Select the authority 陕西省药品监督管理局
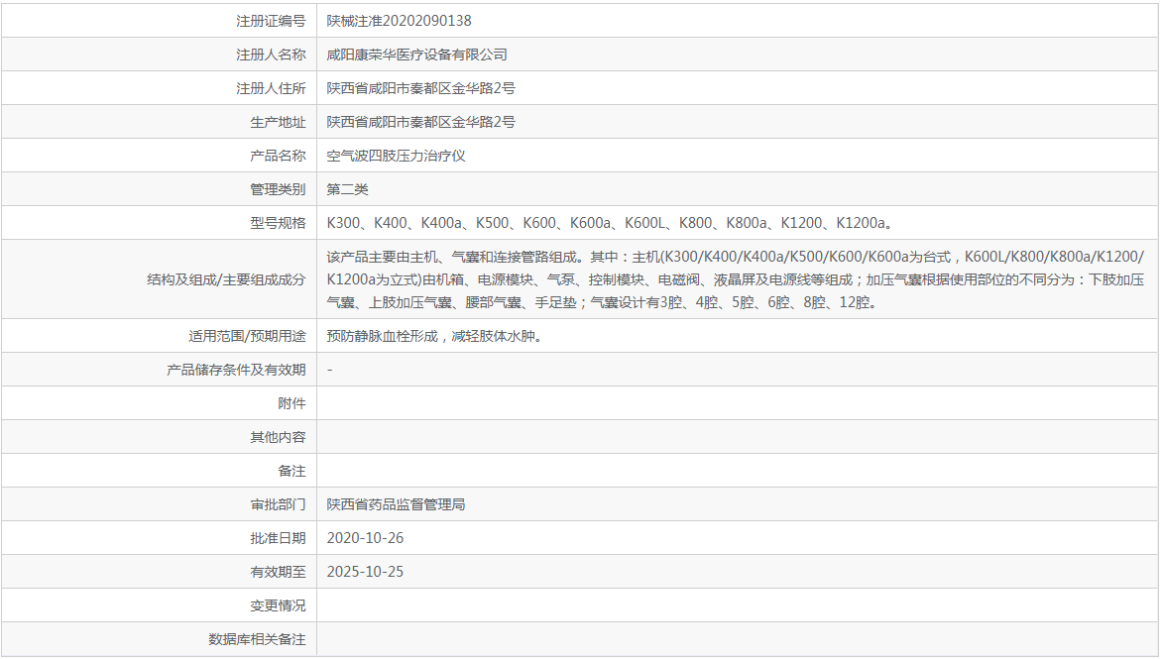 coord(396,504)
